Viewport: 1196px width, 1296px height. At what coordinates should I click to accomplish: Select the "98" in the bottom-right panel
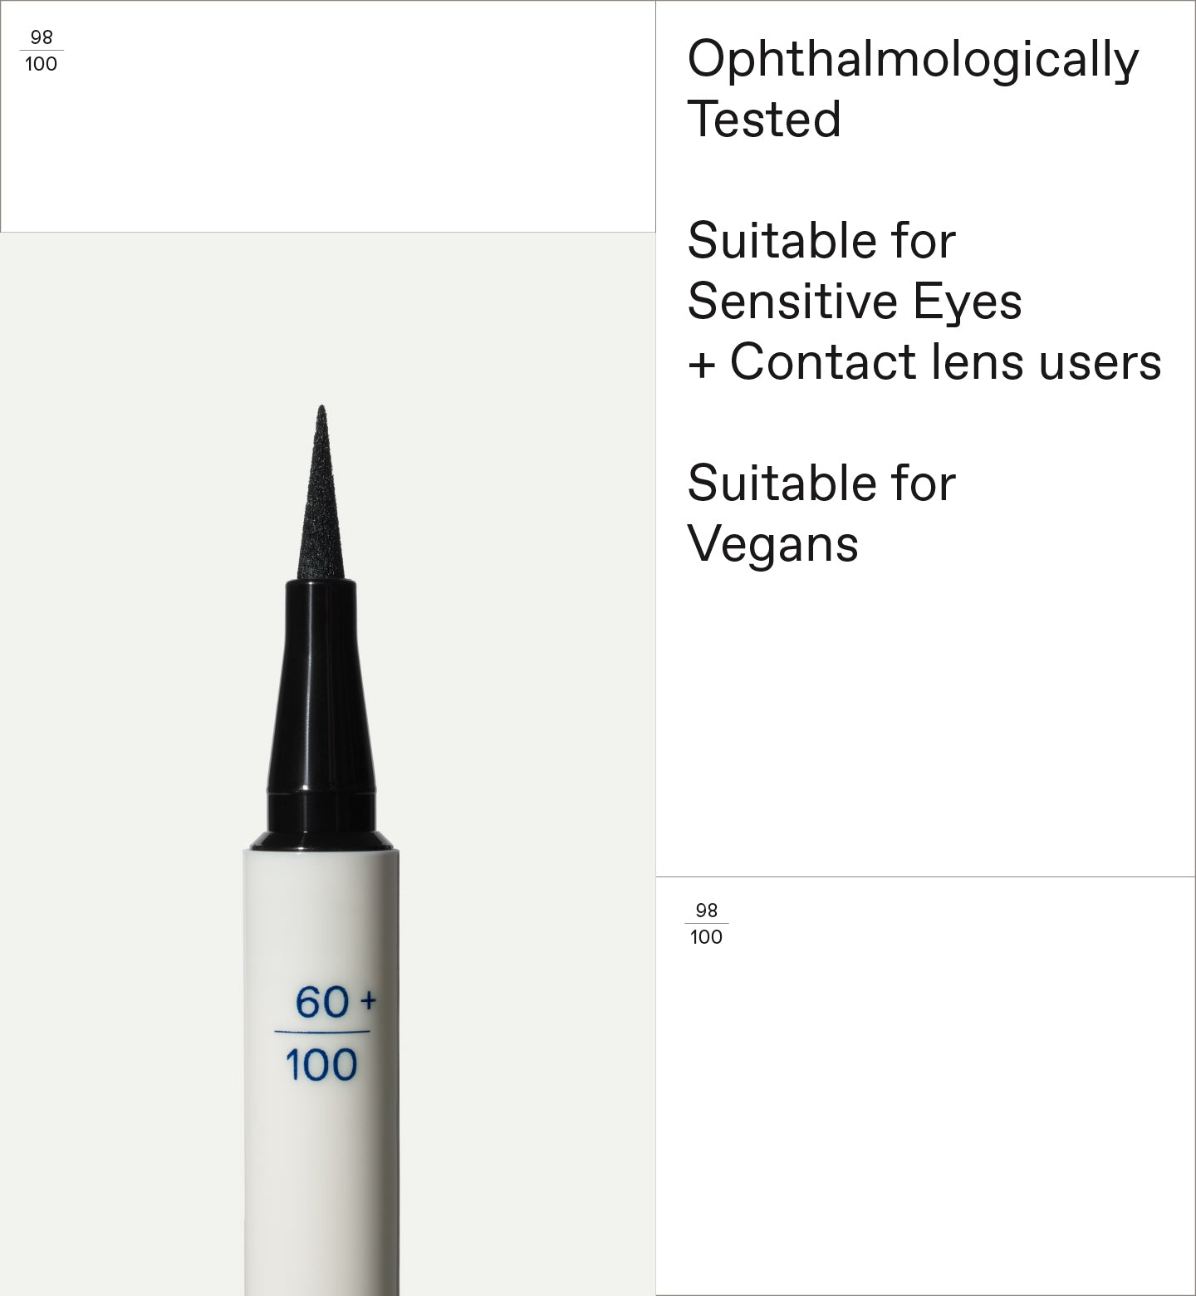pos(706,910)
